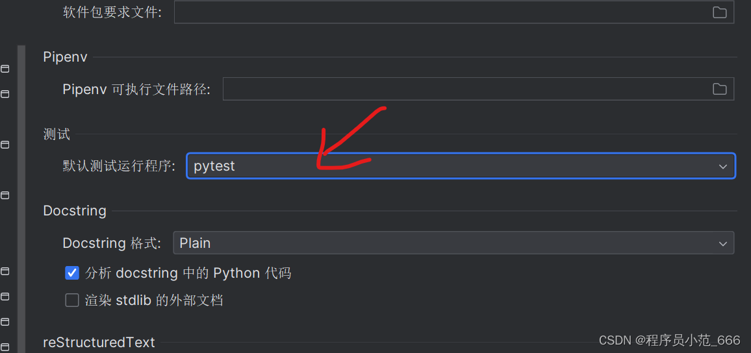Disable 分析 docstring 中的 Python 代码 checkbox
Viewport: 751px width, 353px height.
coord(72,273)
